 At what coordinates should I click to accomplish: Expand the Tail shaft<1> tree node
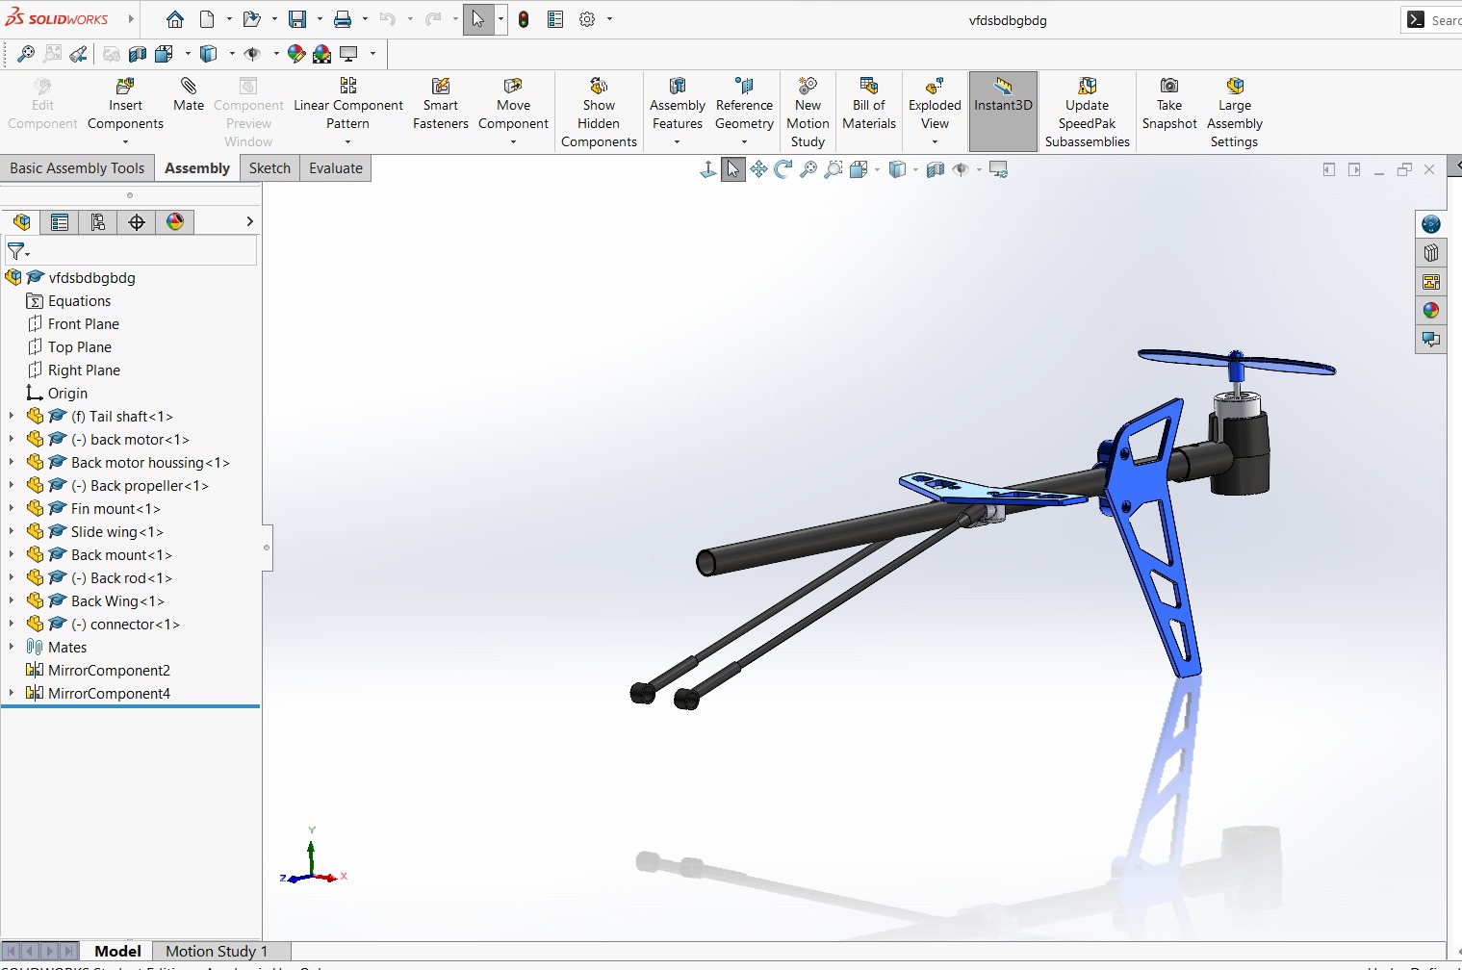(x=12, y=417)
